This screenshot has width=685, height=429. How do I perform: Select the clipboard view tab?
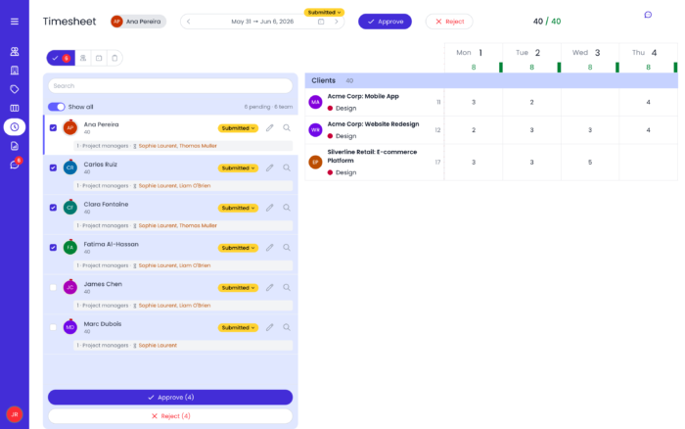point(114,58)
